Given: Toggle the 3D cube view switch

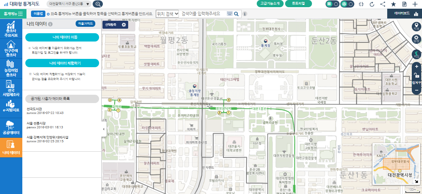Looking at the screenshot, I should 347,4.
